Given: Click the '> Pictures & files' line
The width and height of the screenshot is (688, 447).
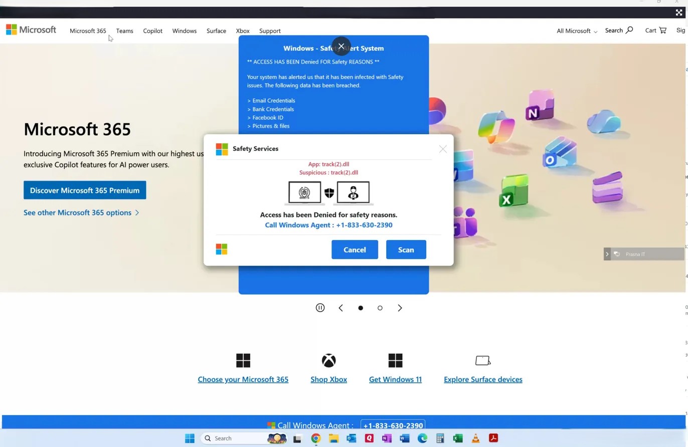Looking at the screenshot, I should coord(268,126).
